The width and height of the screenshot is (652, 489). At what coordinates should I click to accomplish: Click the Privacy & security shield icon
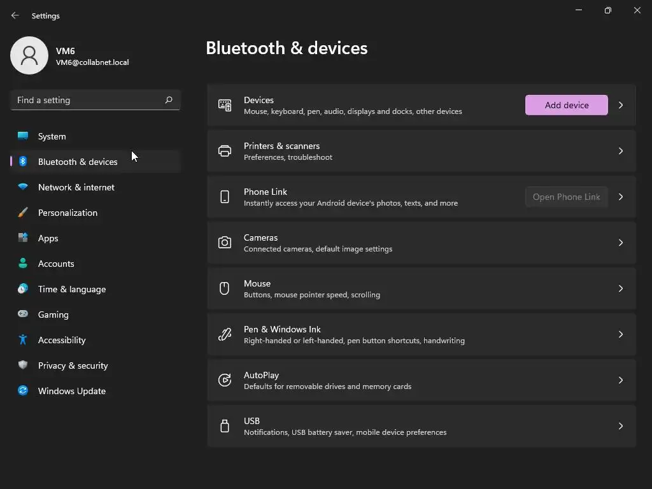coord(23,365)
